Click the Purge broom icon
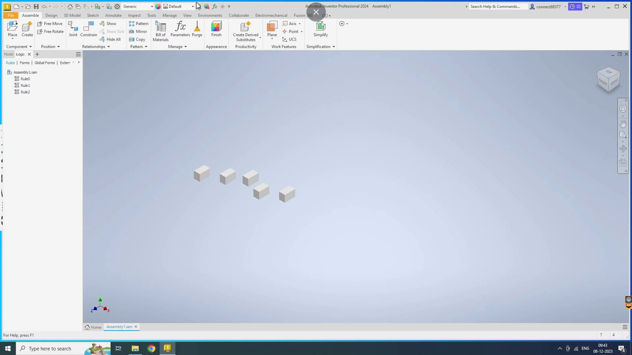 pos(197,29)
